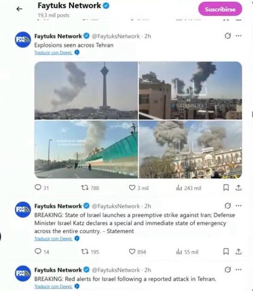Open the Milad Tower smoke photo
Image resolution: width=253 pixels, height=291 pixels.
86,91
